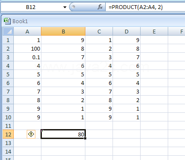This screenshot has height=160, width=185.
Task: Click cell B1 containing 9
Action: click(63, 40)
